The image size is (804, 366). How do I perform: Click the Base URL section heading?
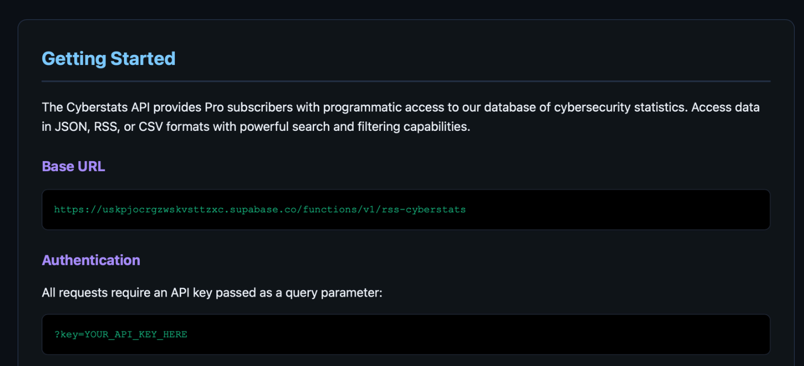[x=73, y=167]
